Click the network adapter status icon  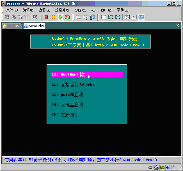[162, 167]
